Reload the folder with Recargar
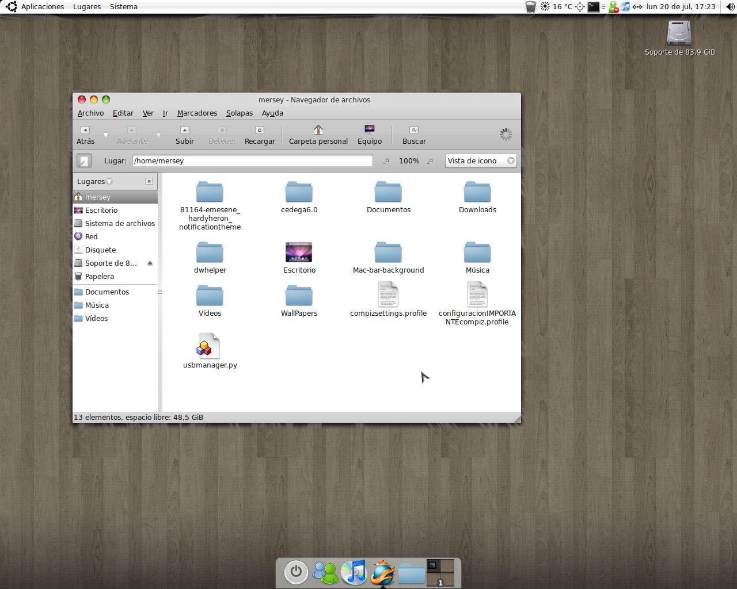This screenshot has height=589, width=737. (x=260, y=135)
